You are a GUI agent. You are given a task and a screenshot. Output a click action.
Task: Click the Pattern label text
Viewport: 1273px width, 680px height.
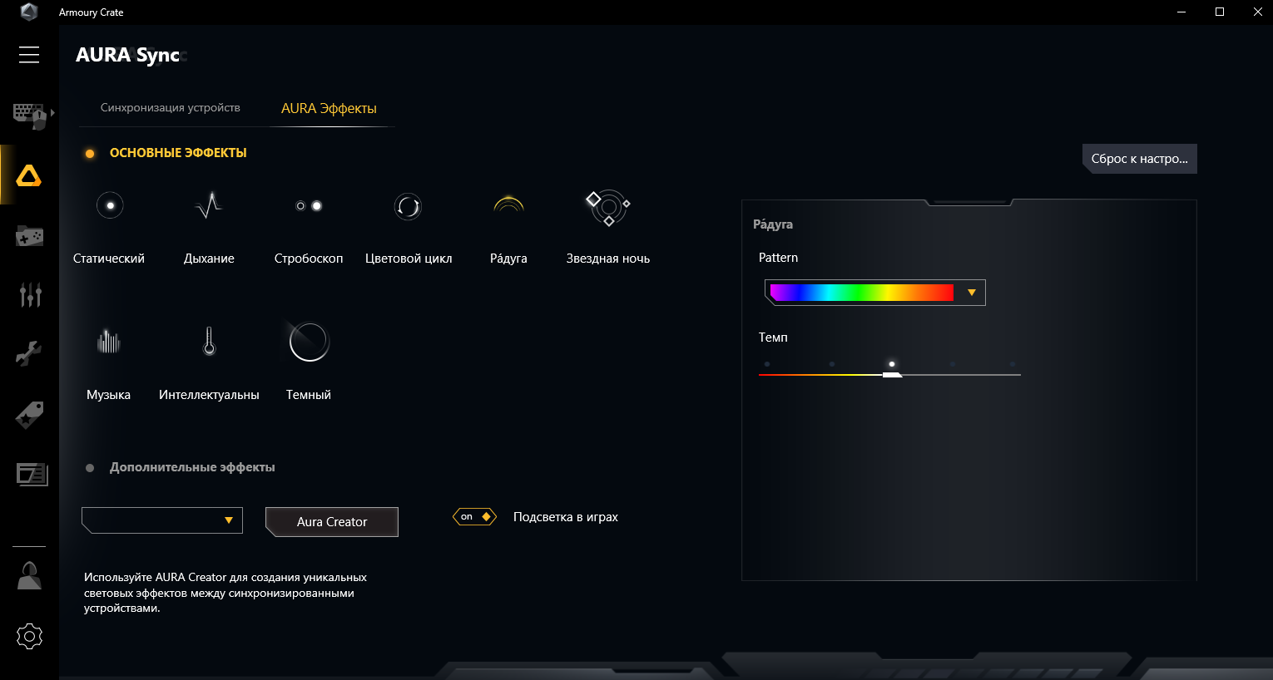[778, 258]
